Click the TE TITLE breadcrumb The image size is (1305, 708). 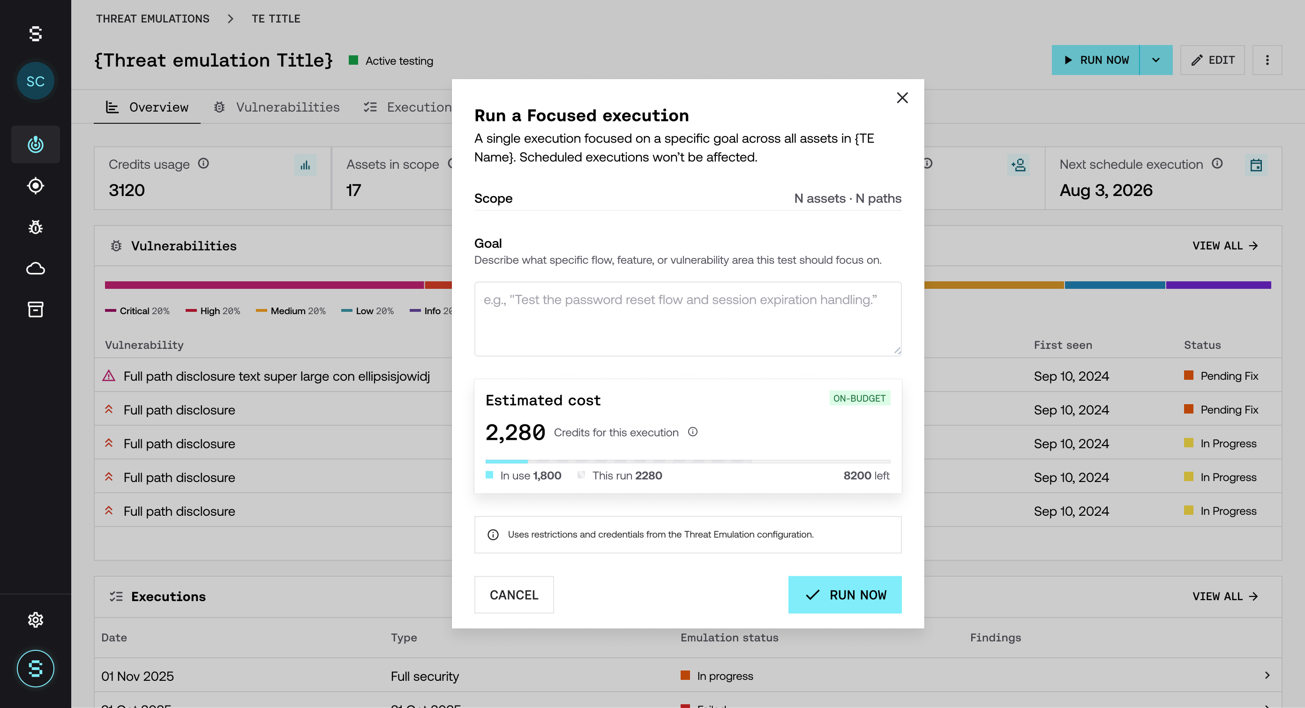tap(276, 19)
